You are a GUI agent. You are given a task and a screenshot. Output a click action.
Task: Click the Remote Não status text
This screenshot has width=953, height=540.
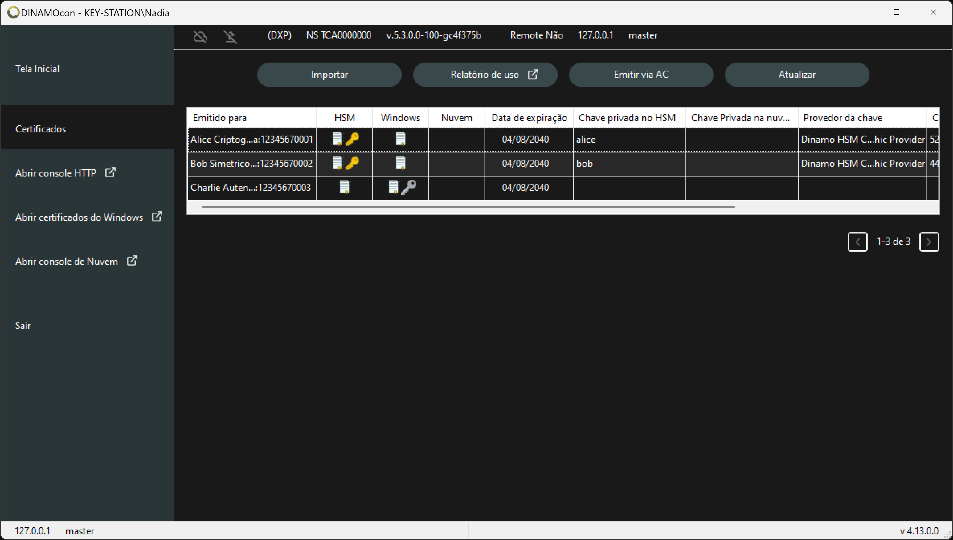click(536, 35)
